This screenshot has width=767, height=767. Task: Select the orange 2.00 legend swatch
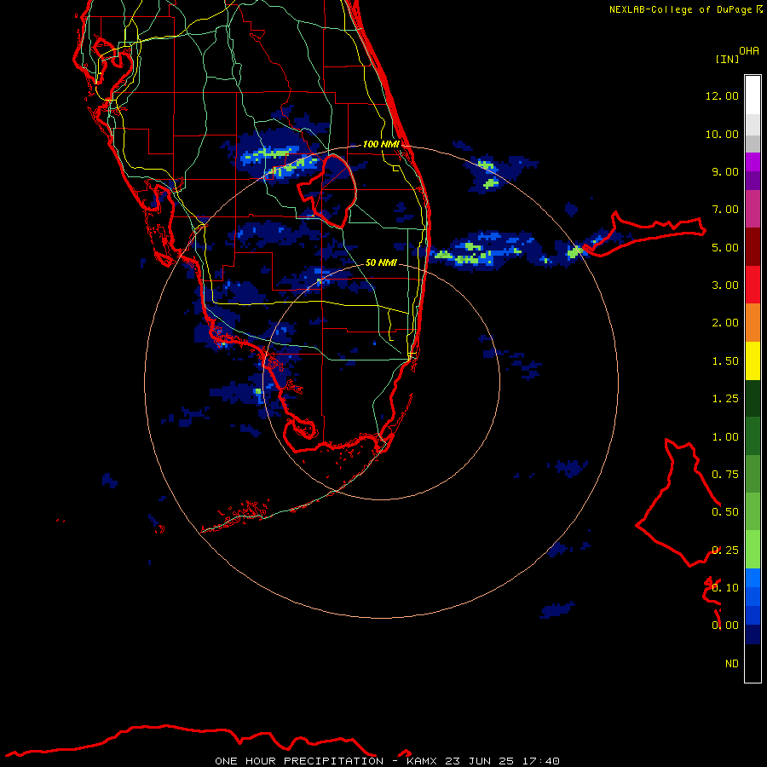753,323
